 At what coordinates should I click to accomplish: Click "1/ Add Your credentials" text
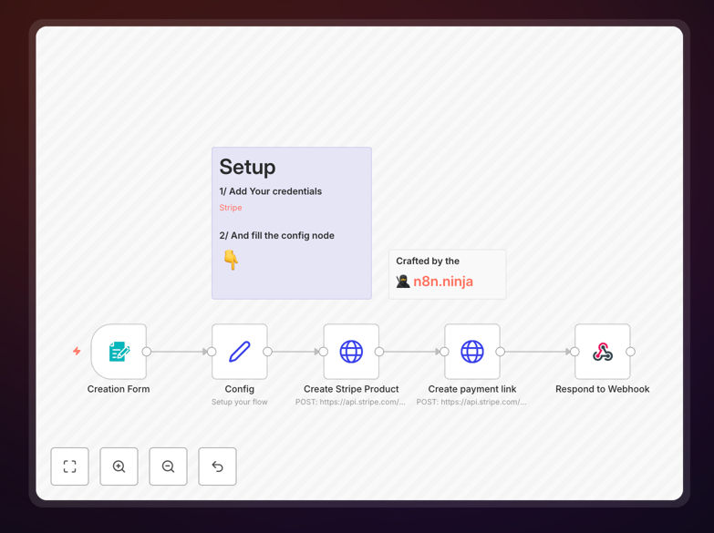pos(271,191)
